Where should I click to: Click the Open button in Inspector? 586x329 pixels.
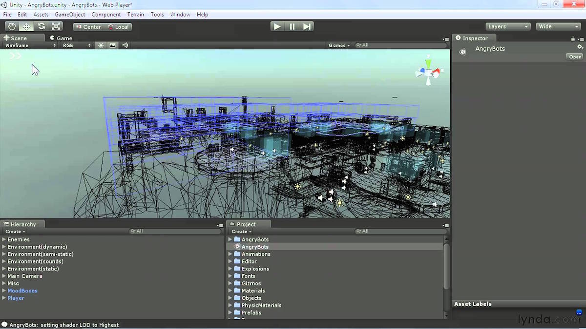pyautogui.click(x=575, y=57)
